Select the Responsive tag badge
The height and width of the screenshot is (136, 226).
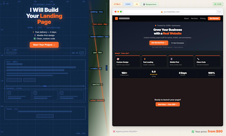point(150,4)
